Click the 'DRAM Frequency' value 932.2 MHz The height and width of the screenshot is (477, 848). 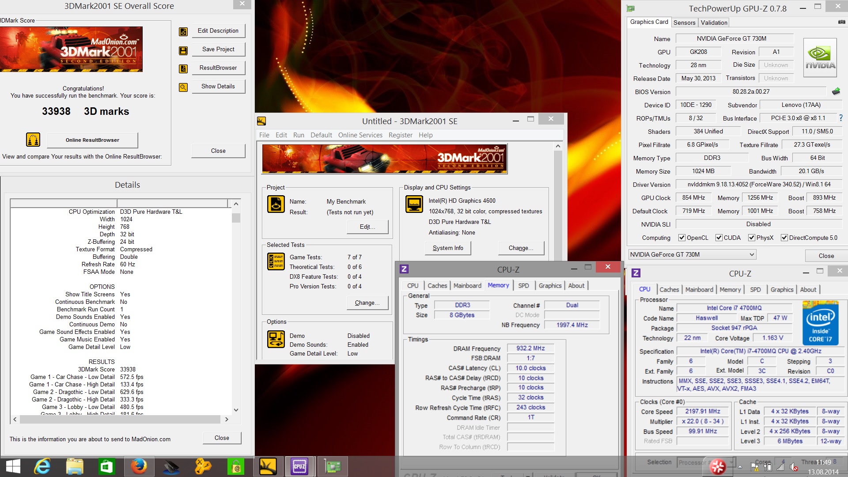point(530,348)
